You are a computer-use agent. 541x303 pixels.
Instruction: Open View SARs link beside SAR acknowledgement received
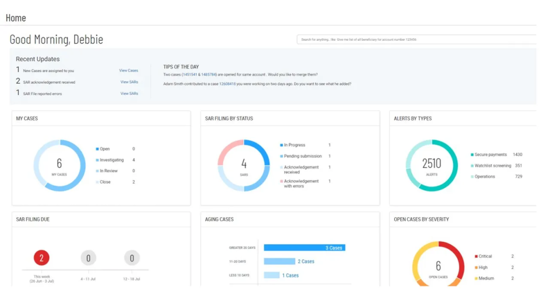pos(129,82)
